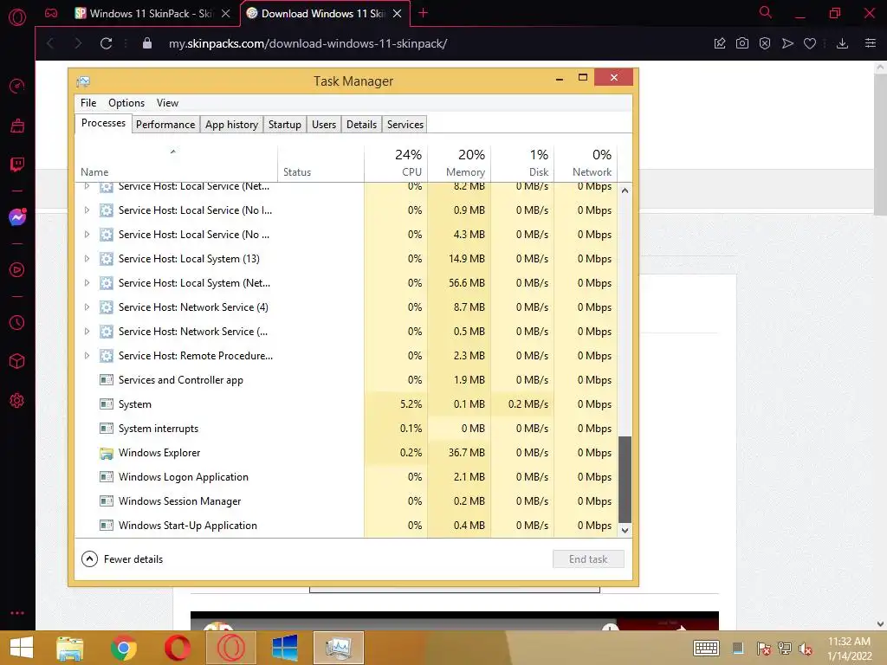Expand Service Host: Local Service (No I... row
The height and width of the screenshot is (665, 887).
[87, 210]
